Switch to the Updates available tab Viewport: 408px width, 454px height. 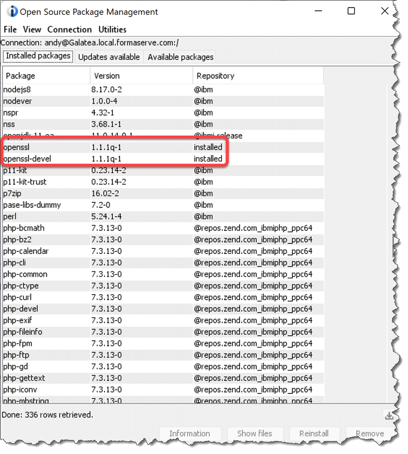[109, 57]
